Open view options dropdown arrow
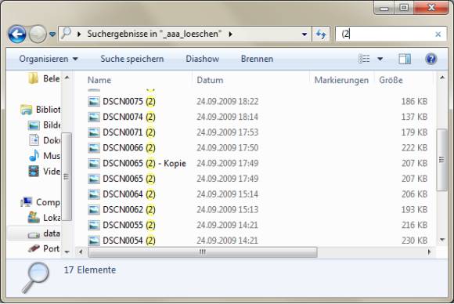The image size is (454, 304). click(x=380, y=59)
